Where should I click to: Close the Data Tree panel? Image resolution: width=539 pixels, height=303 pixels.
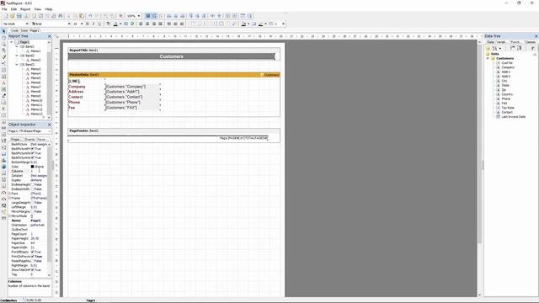coord(536,36)
